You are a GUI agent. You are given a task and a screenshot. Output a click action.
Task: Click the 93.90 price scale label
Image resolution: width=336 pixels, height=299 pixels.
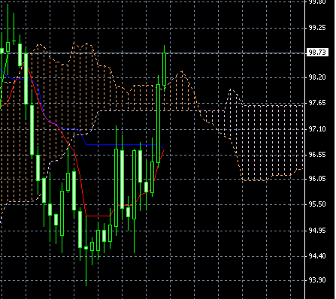click(317, 280)
